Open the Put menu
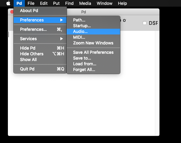Screen dimensions: 181x143 pos(56,3)
